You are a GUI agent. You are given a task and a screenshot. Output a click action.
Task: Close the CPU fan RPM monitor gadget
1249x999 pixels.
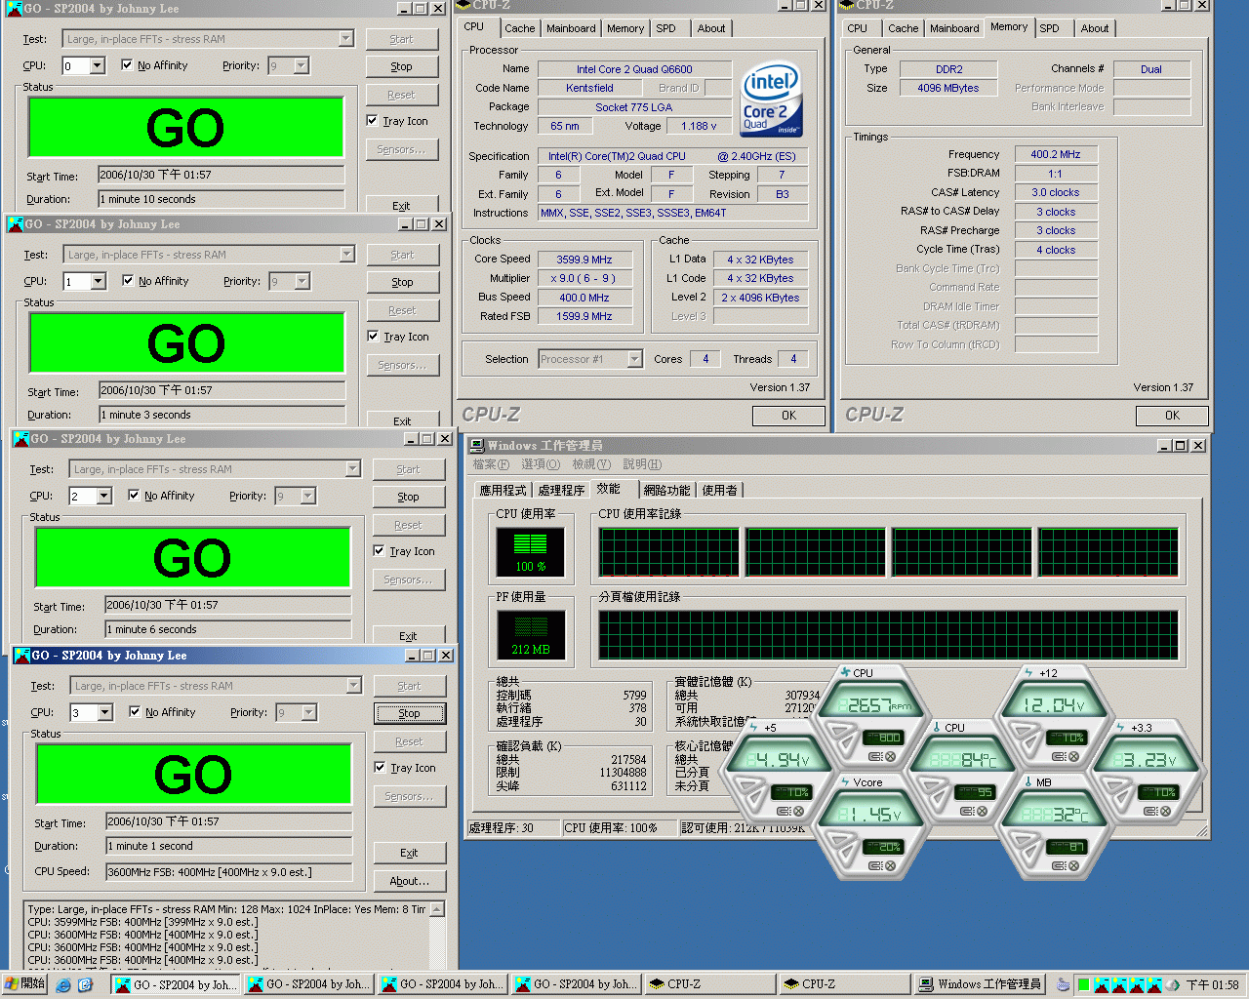[891, 756]
